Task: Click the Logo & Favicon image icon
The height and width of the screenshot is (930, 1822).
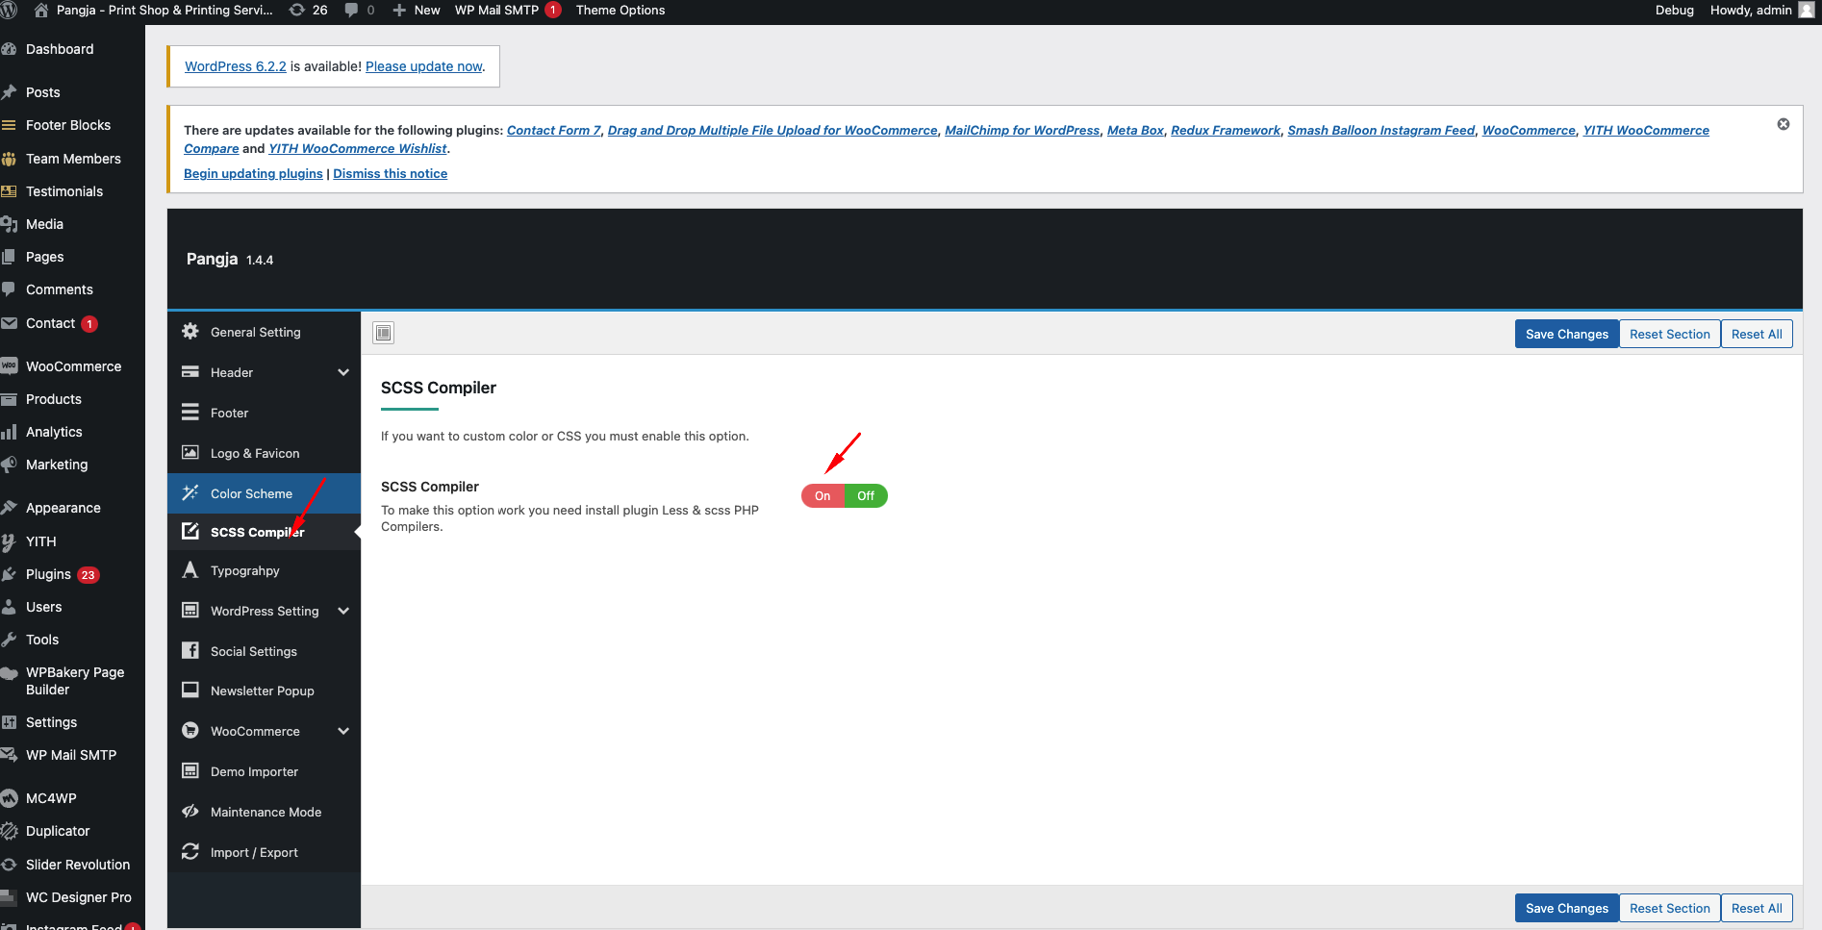Action: pos(190,452)
